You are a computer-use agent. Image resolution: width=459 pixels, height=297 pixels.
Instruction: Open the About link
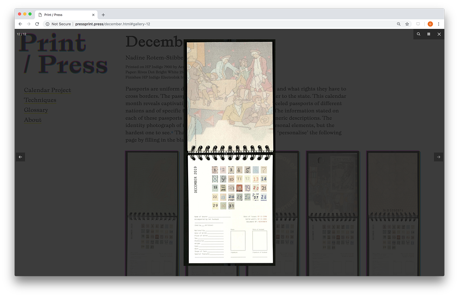pyautogui.click(x=33, y=120)
